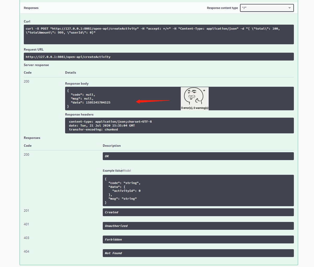Click the 404 response code
Screen dimensions: 314x267
(26, 252)
